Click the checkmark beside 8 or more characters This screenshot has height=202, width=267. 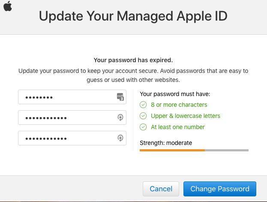[143, 105]
